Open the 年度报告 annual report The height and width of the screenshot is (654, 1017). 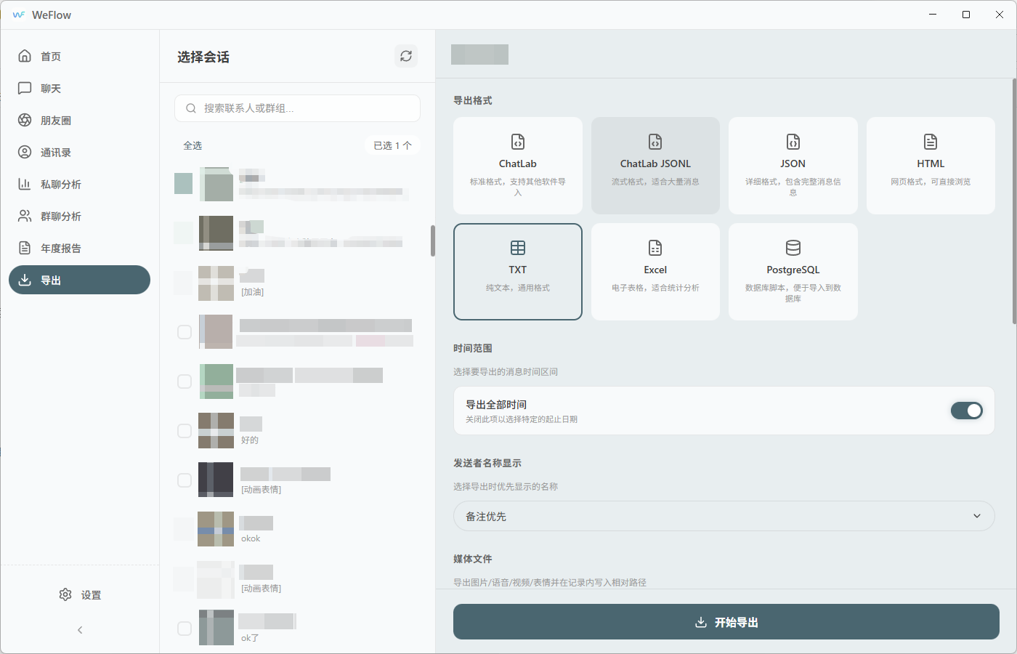coord(79,248)
